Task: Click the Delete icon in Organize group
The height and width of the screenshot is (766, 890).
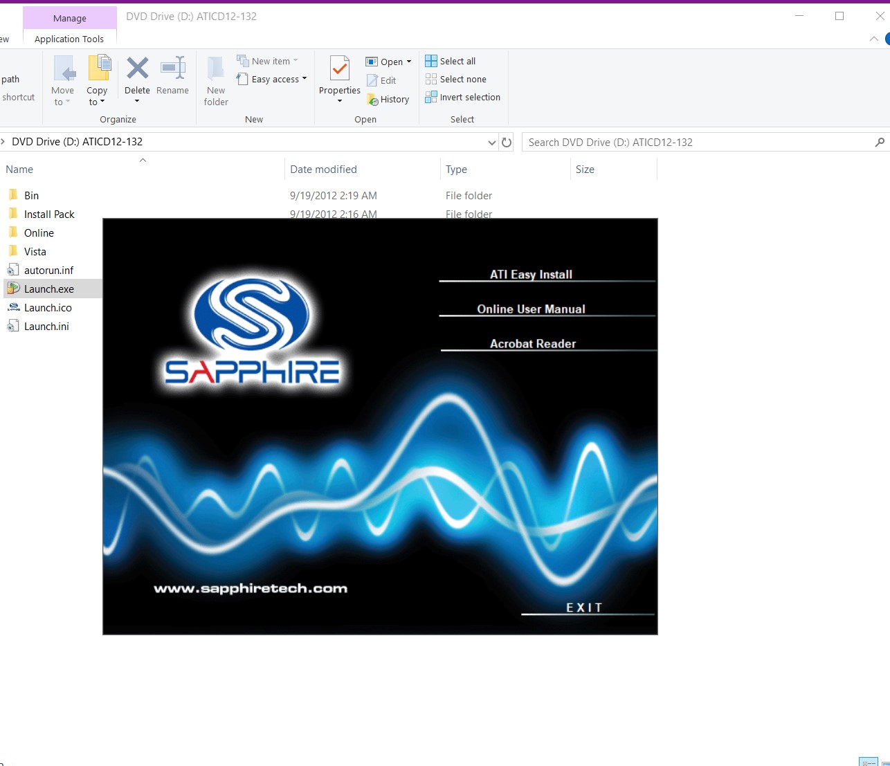Action: pos(137,69)
